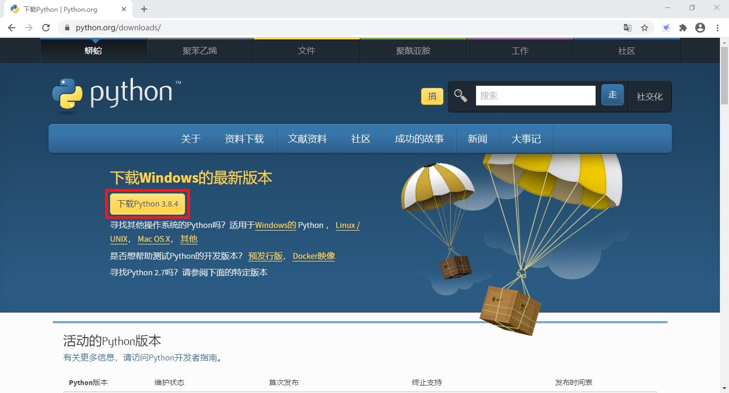The width and height of the screenshot is (729, 393).
Task: Close the 下载Python tab
Action: click(x=124, y=9)
